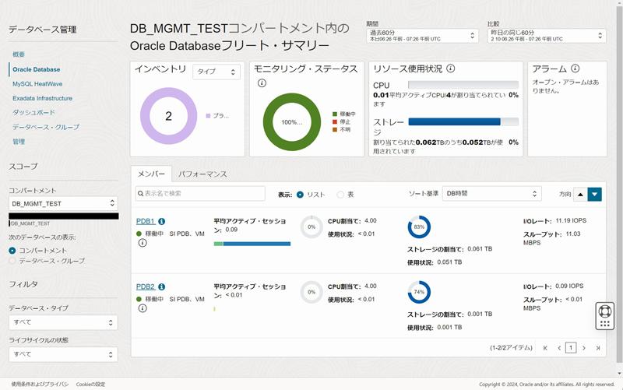
Task: Open PDB2 database link
Action: 146,286
